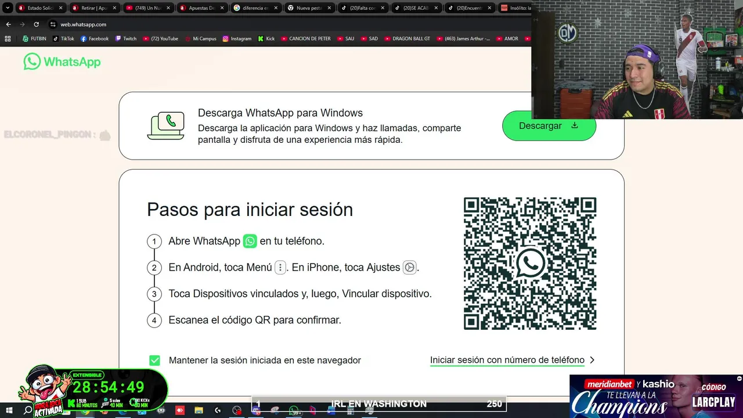Switch to the 'Estado Solici' tab
The width and height of the screenshot is (743, 418).
(x=40, y=8)
